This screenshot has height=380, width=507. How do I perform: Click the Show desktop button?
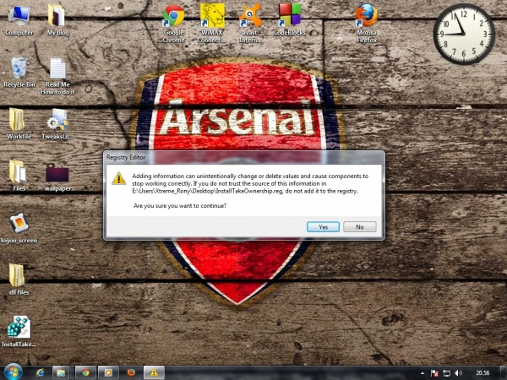point(504,373)
